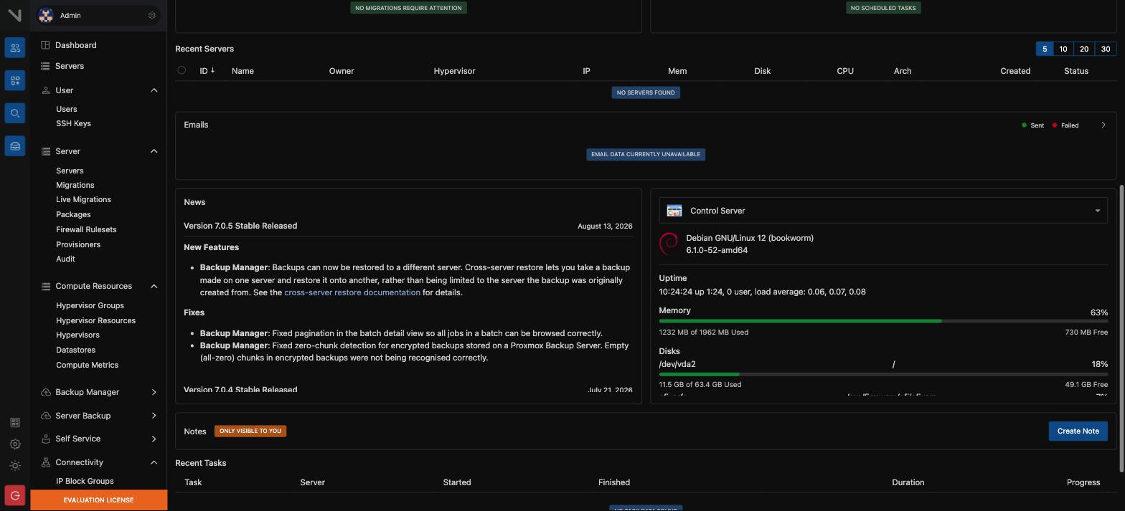Sort servers by the Created column header
The image size is (1125, 511).
(1015, 71)
